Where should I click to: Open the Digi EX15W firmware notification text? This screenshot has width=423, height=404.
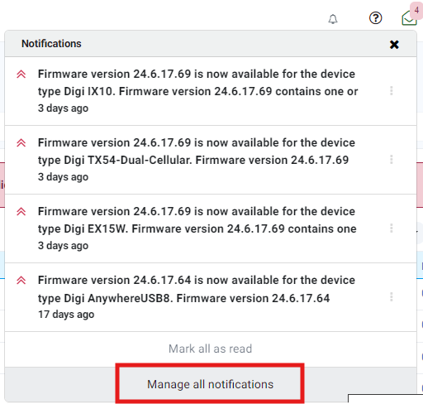197,220
